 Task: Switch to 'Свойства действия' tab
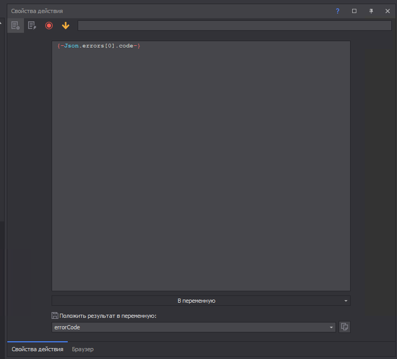[38, 349]
